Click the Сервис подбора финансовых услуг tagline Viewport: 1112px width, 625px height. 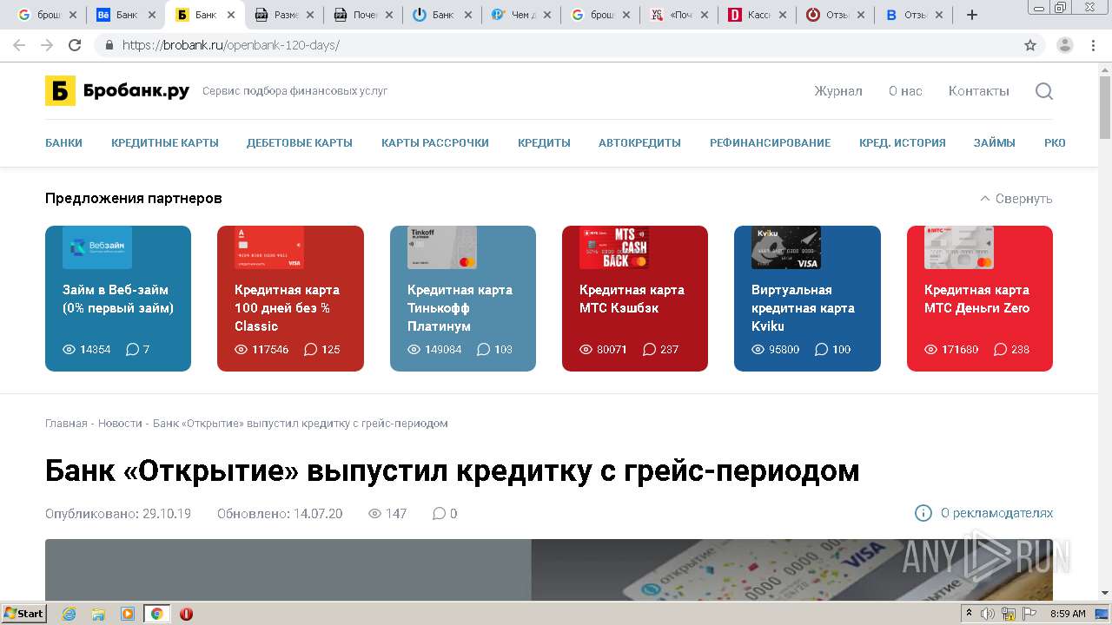pyautogui.click(x=295, y=91)
